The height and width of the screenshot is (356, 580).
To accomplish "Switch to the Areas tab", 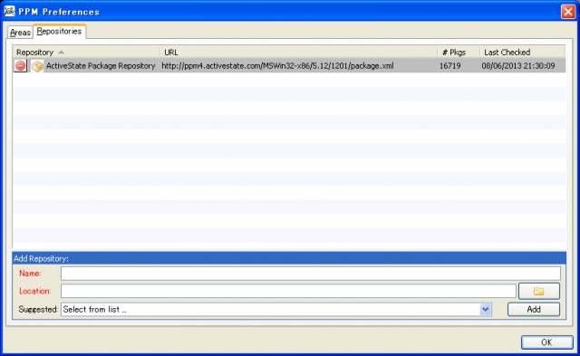I will coord(20,33).
